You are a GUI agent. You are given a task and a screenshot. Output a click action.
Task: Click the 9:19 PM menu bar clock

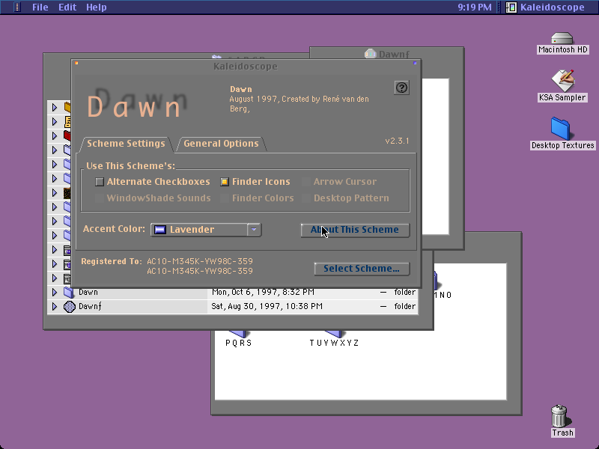click(x=475, y=7)
